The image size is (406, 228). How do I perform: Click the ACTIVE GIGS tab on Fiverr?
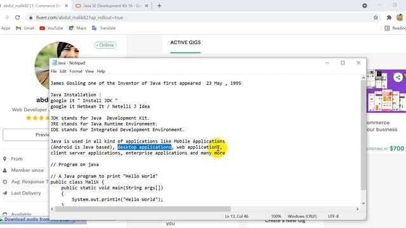point(185,42)
